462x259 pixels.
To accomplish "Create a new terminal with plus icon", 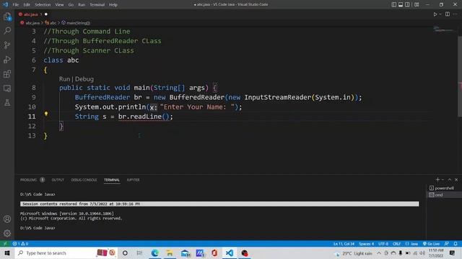I will (x=437, y=179).
